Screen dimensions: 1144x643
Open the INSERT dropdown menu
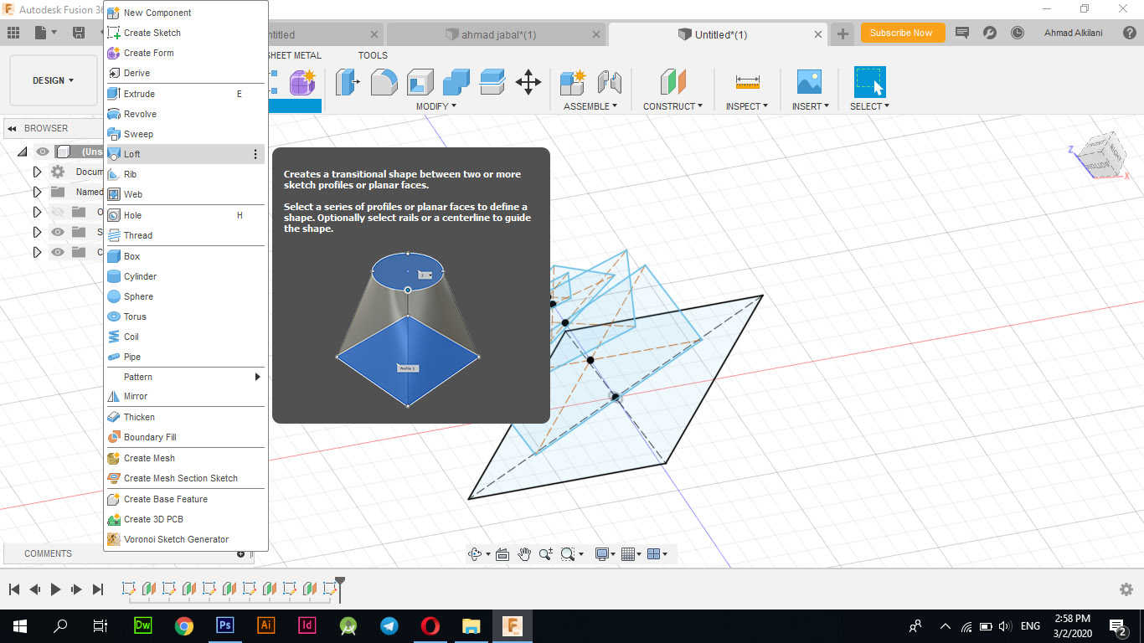click(x=811, y=106)
